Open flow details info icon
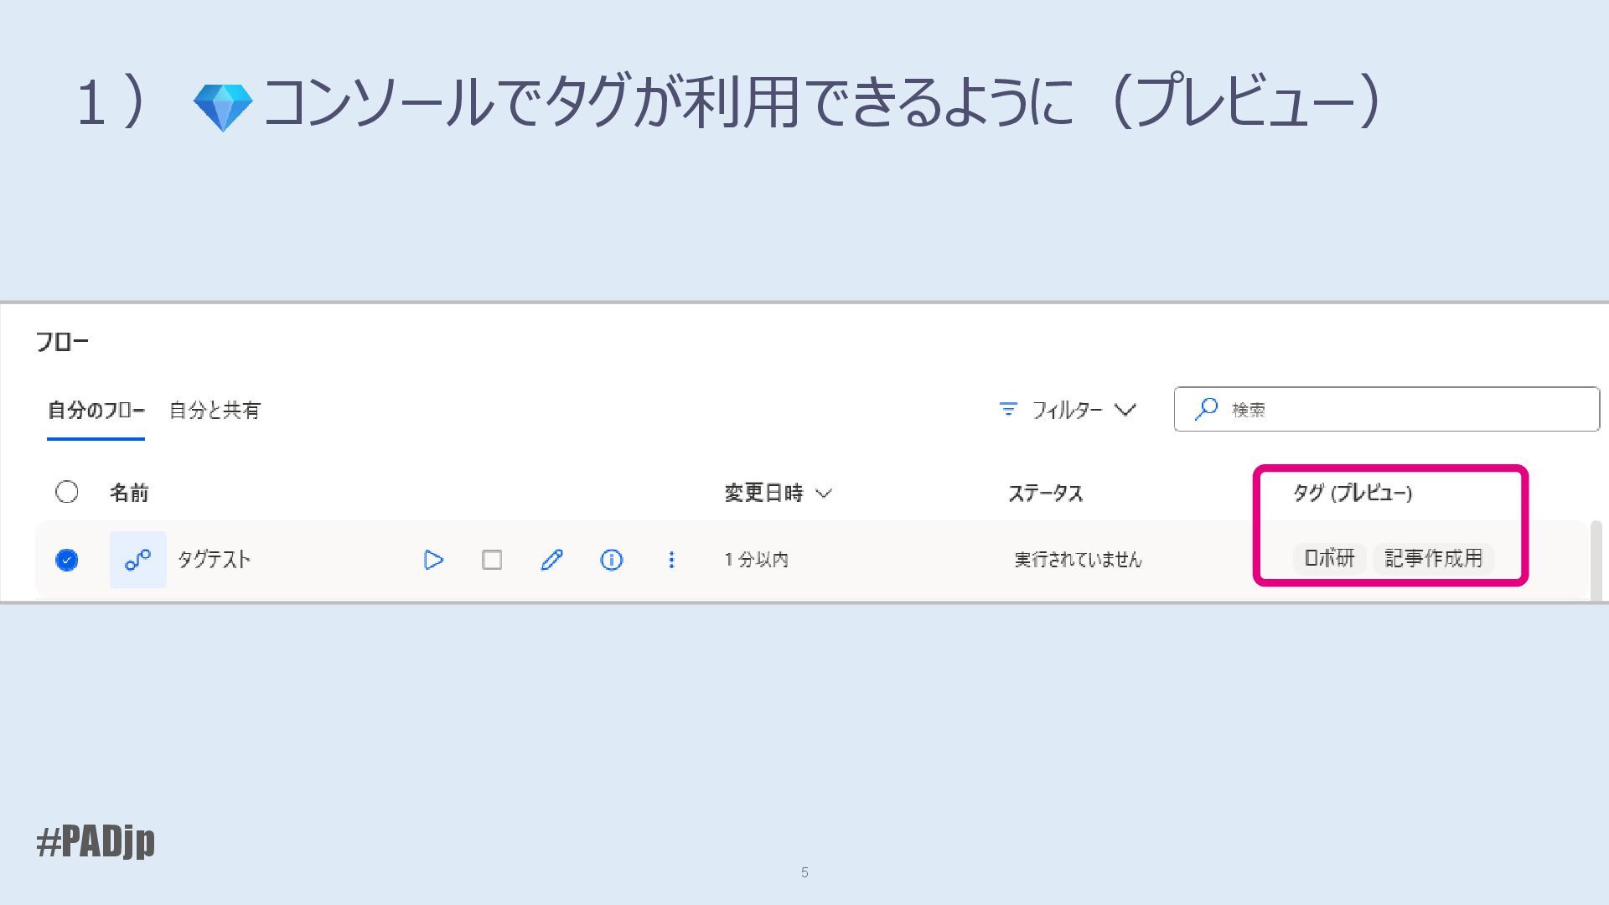Viewport: 1609px width, 905px height. (612, 560)
